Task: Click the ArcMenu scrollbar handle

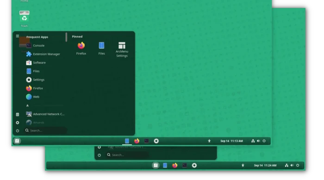Action: [x=66, y=37]
